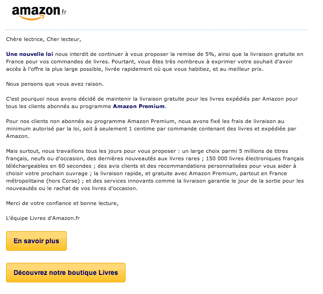Follow the bold "Amazon Premium" link
323x294 pixels.
139,106
